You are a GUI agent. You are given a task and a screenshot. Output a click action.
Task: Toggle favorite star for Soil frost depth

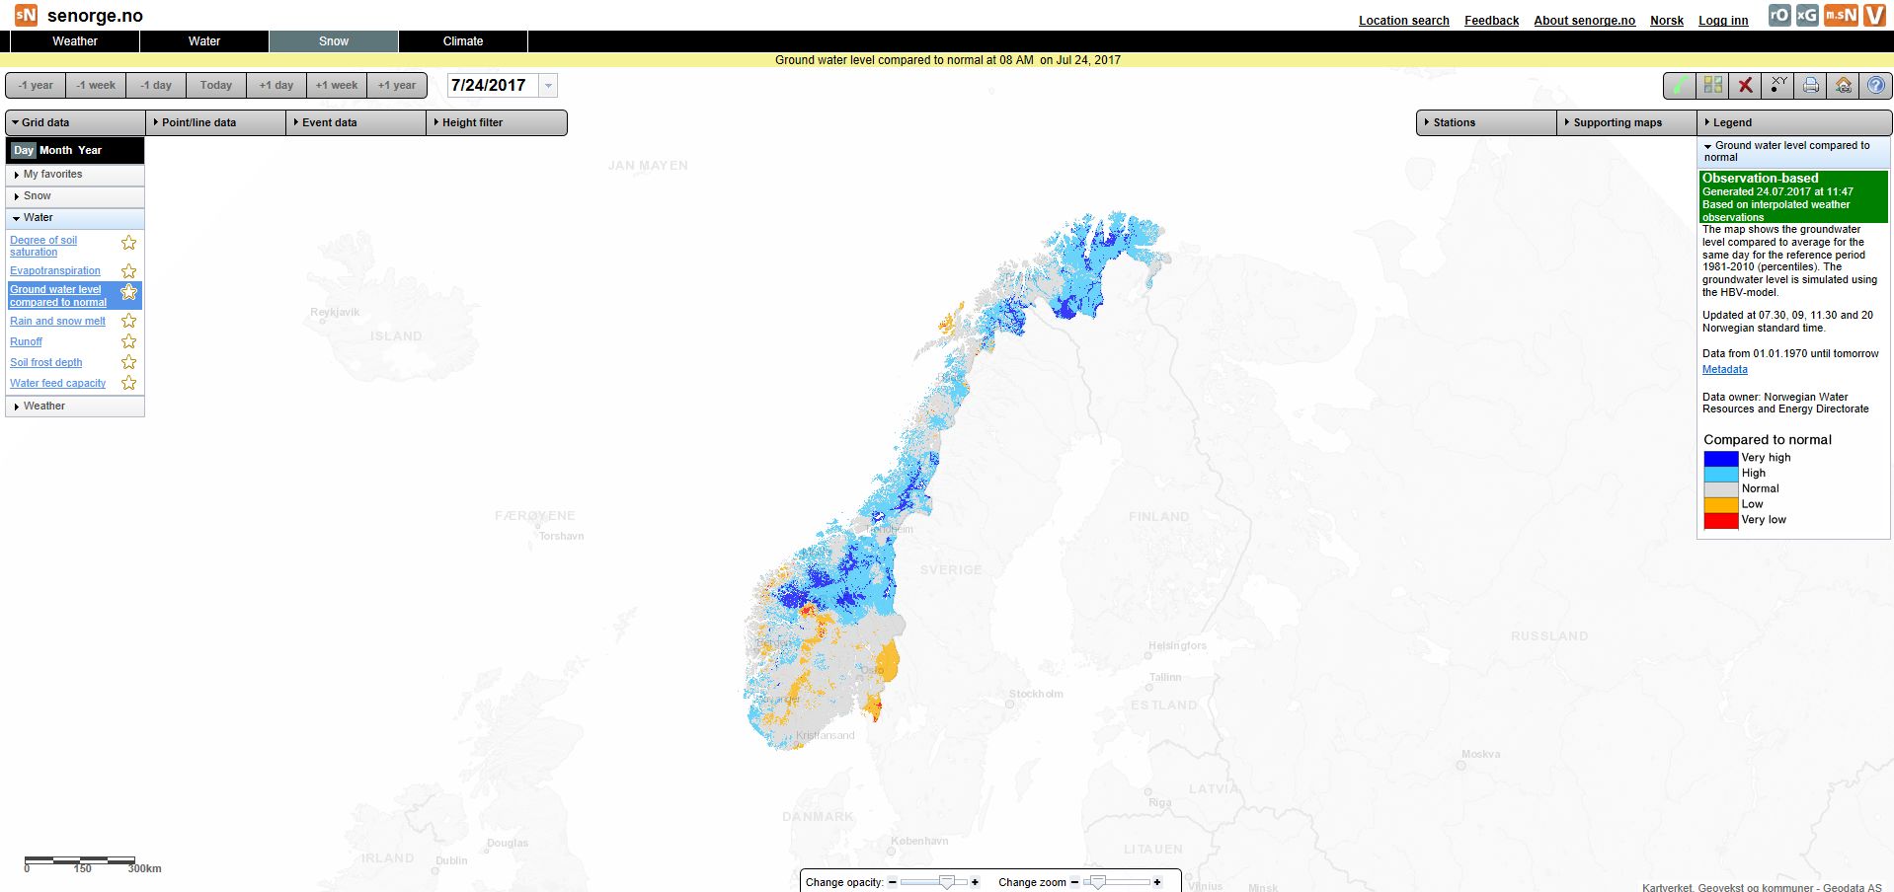pyautogui.click(x=128, y=362)
